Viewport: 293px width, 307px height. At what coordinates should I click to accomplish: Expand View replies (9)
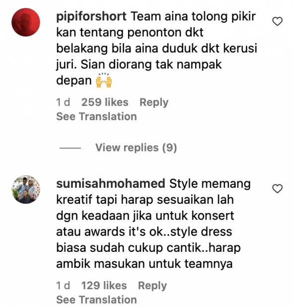(x=136, y=148)
